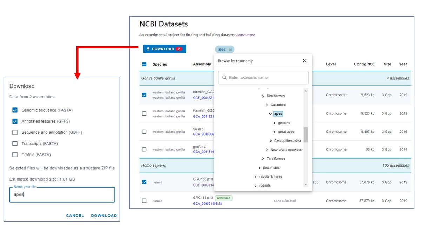The image size is (421, 229).
Task: Check the Kamilah_GGO GCA gorilla row
Action: point(144,114)
